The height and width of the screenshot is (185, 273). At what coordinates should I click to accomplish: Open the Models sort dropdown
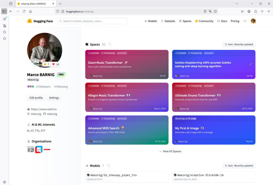[x=239, y=166]
